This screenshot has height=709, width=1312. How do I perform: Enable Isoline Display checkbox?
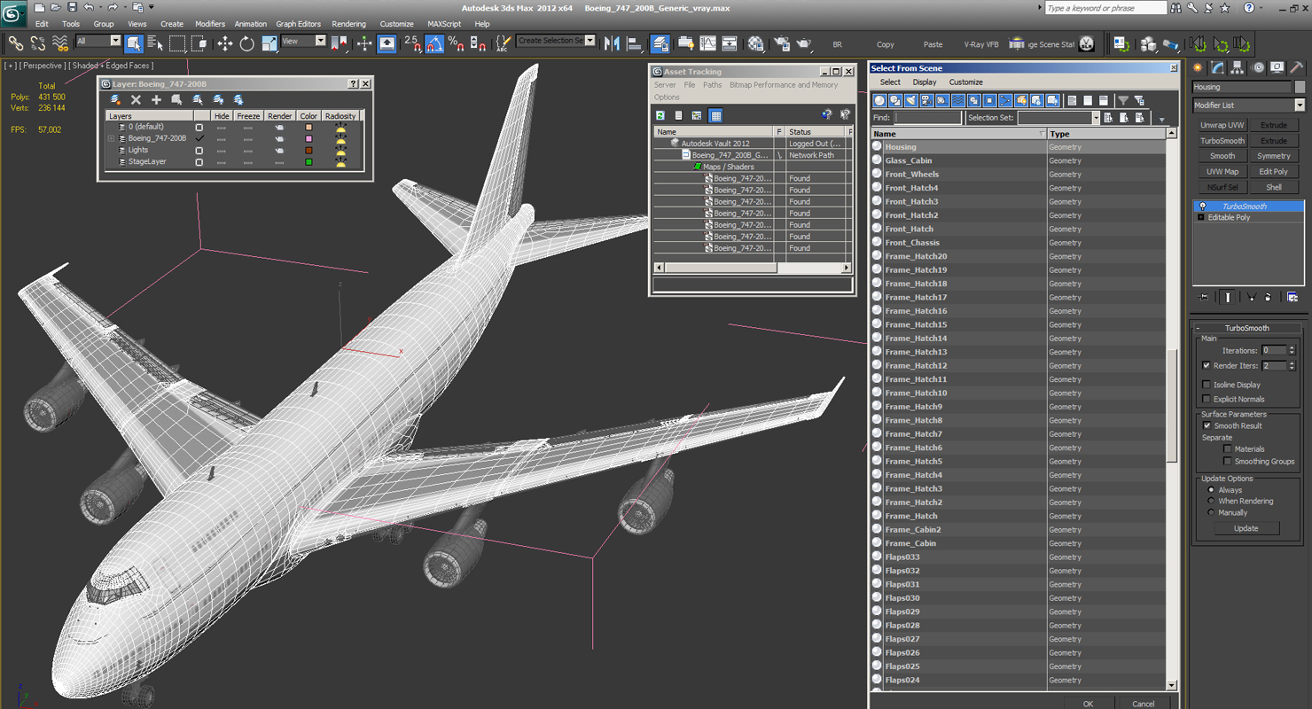pos(1206,385)
